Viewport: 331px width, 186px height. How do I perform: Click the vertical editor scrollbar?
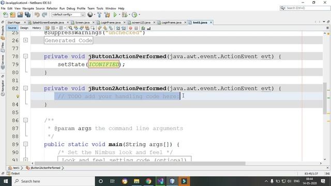(325, 98)
